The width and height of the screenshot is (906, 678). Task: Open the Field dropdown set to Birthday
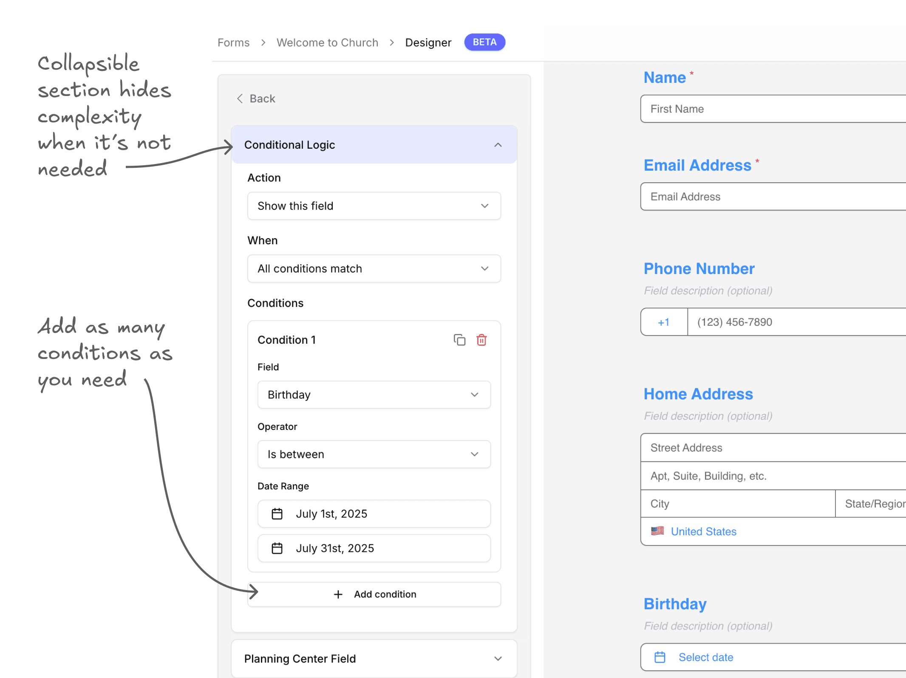[374, 395]
